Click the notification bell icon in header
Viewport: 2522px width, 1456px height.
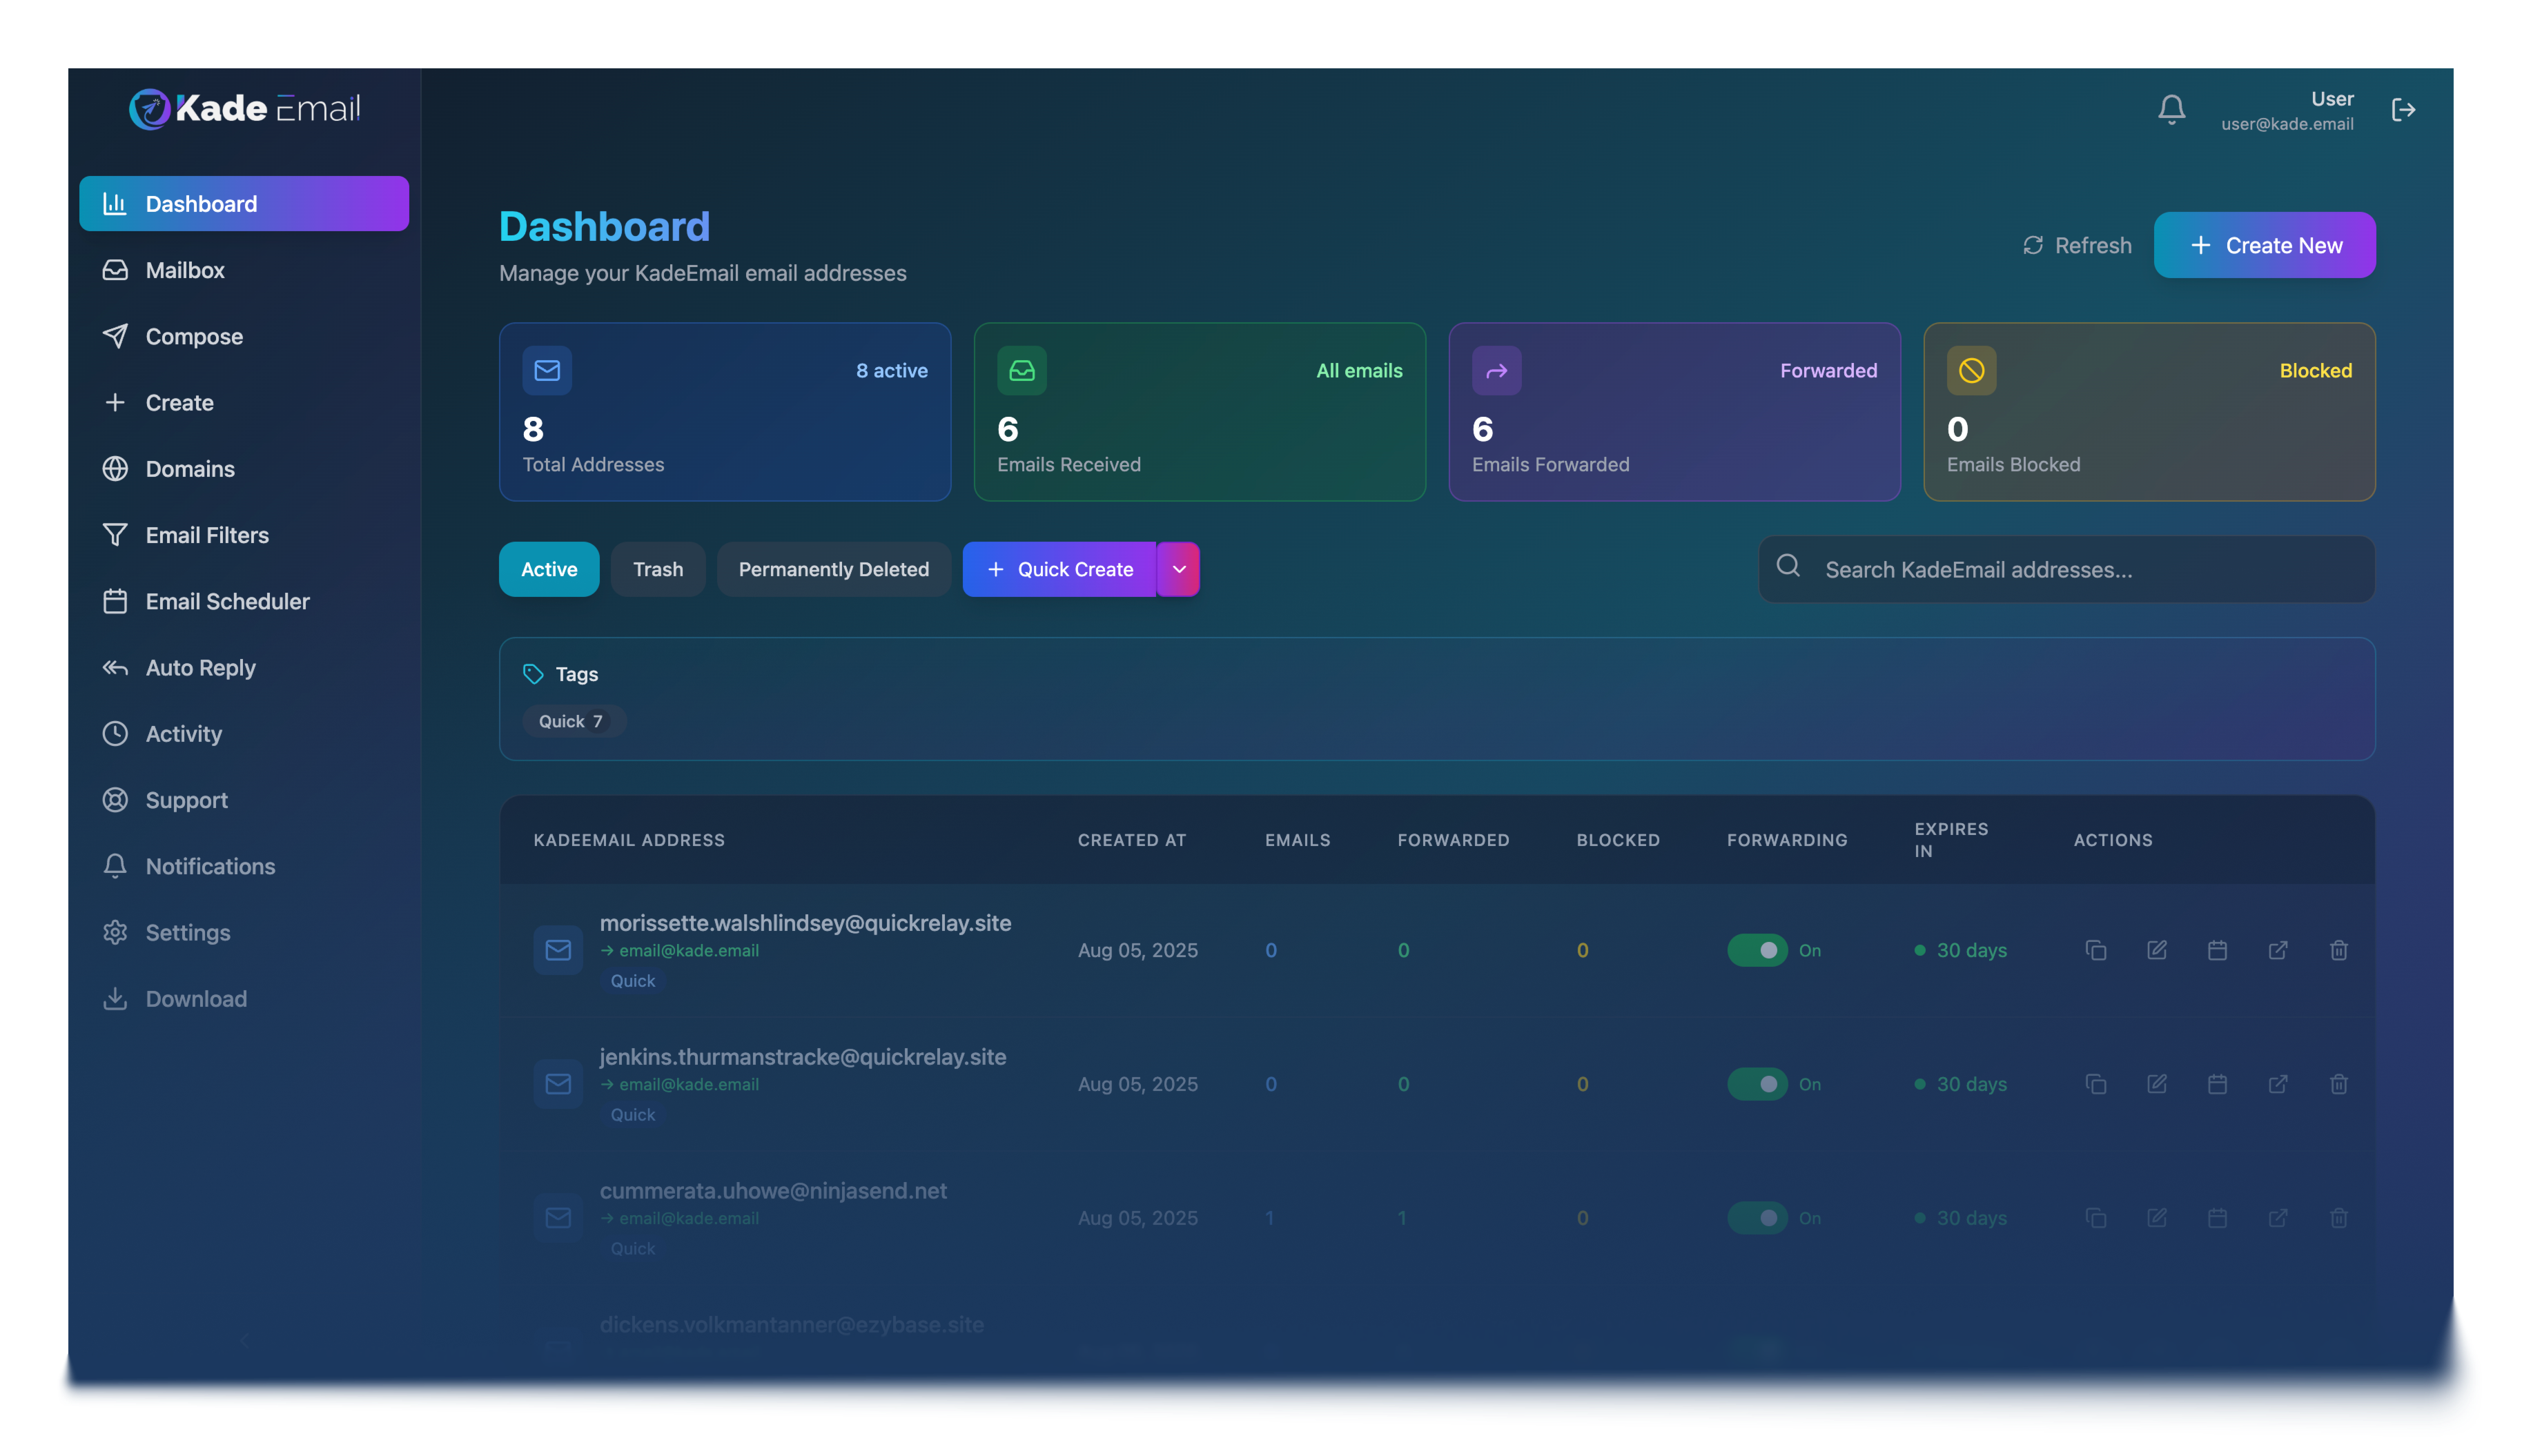coord(2171,110)
